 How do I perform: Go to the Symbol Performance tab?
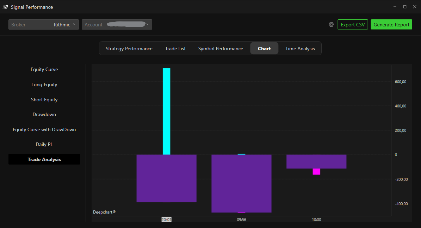coord(221,49)
